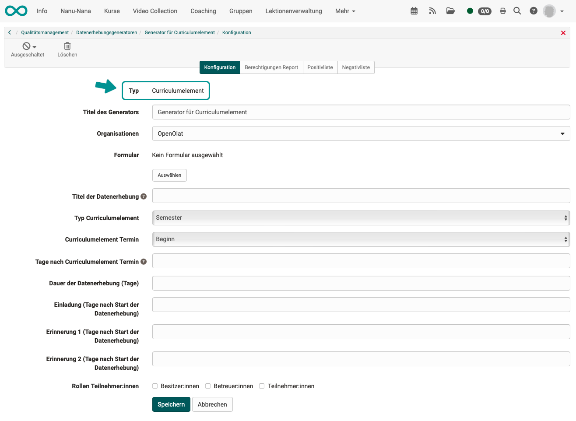
Task: Open the Berechtigungen Report tab
Action: click(x=271, y=67)
